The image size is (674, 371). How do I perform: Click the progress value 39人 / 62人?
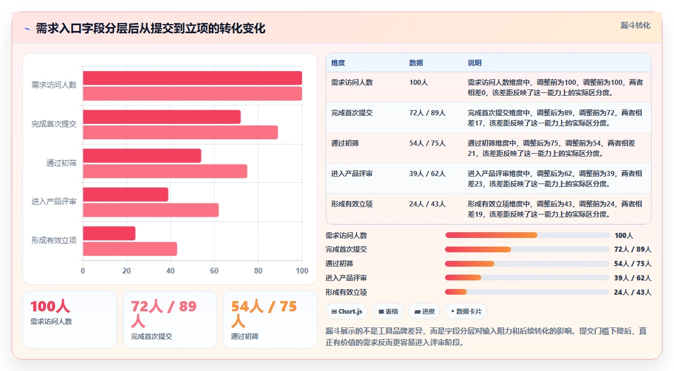[632, 278]
